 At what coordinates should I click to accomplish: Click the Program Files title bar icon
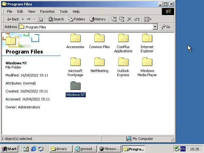tap(4, 4)
